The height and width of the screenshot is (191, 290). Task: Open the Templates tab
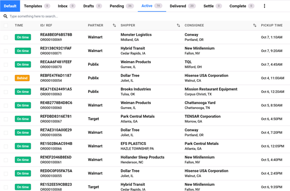37,6
